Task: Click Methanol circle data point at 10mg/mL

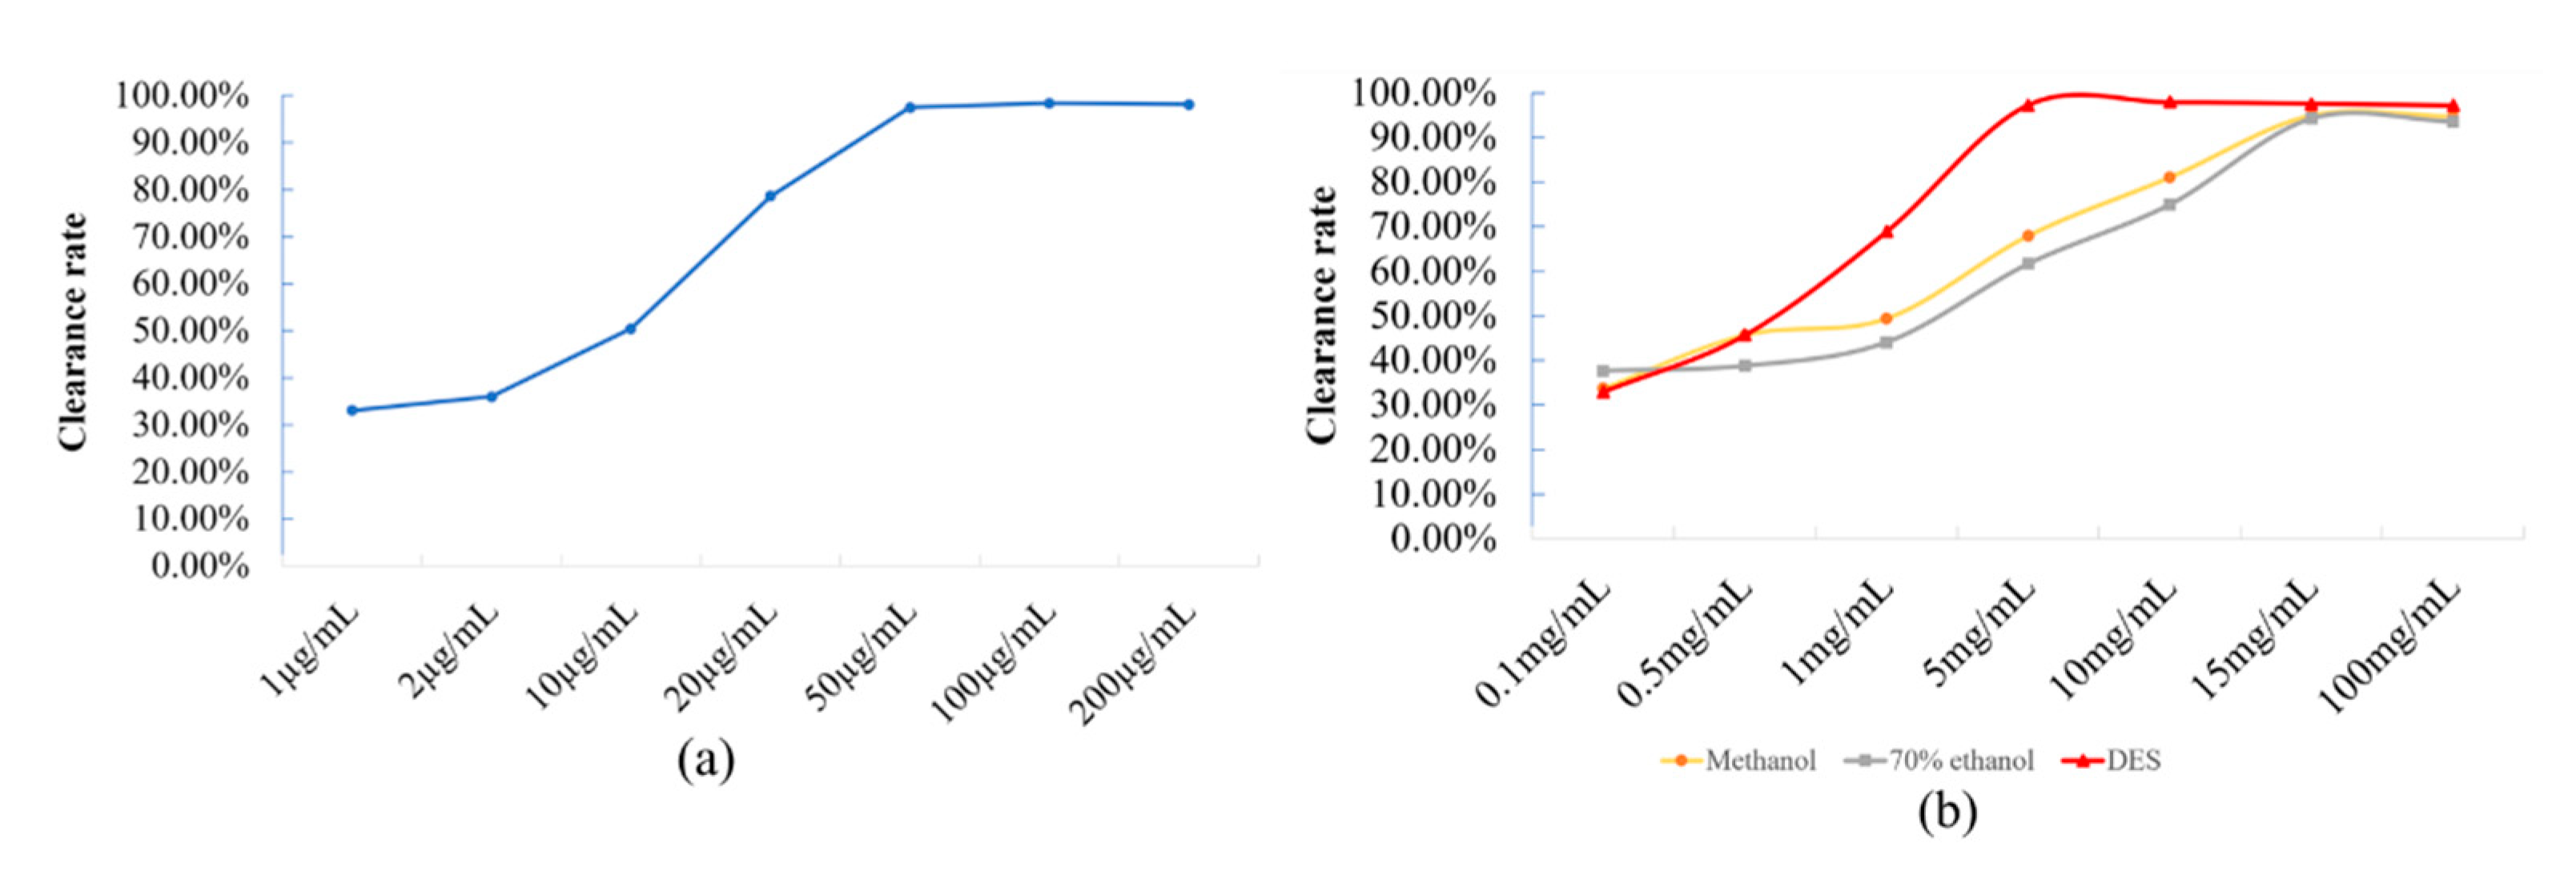Action: click(x=2170, y=178)
